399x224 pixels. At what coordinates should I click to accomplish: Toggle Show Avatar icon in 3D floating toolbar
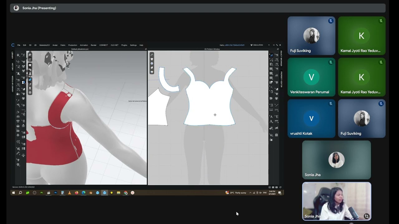(30, 73)
